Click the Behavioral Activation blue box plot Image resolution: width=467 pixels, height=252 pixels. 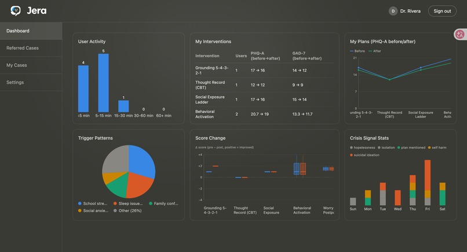coord(296,169)
